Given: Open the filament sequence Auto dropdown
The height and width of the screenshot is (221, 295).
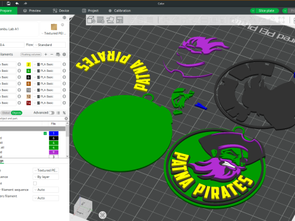Looking at the screenshot, I should (x=45, y=190).
